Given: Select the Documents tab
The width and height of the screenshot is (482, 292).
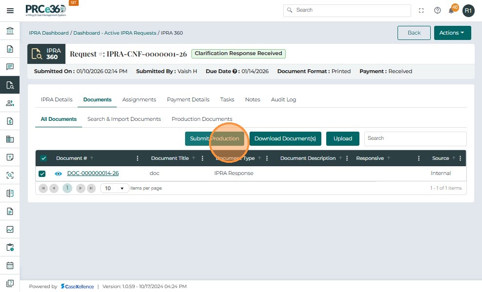Looking at the screenshot, I should [x=97, y=99].
